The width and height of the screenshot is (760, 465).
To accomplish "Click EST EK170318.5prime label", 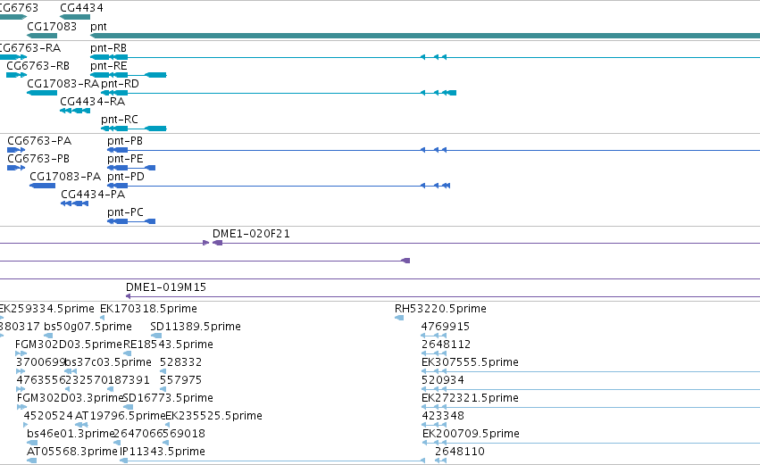I will 148,309.
